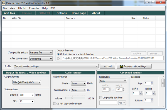Image resolution: width=167 pixels, height=110 pixels.
Task: Click the Directory column header
Action: (94, 18)
